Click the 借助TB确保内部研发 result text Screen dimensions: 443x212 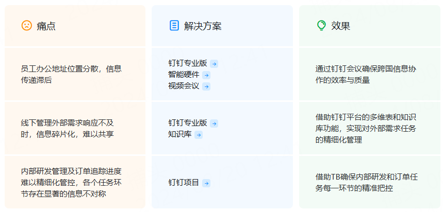[x=367, y=183]
